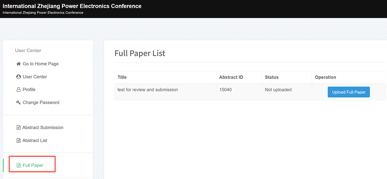Click the paper title 'test for review and submission'
387x179 pixels.
[x=148, y=90]
